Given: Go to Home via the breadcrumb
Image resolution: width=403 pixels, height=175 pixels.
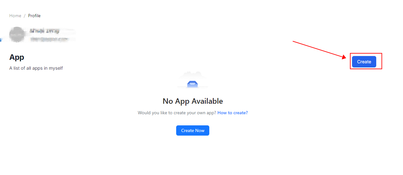Looking at the screenshot, I should (x=15, y=16).
